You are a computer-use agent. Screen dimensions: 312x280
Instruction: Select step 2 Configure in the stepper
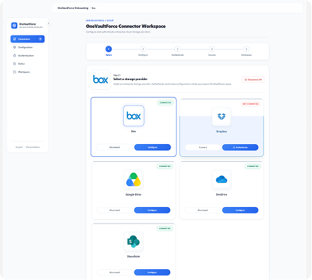[x=143, y=49]
